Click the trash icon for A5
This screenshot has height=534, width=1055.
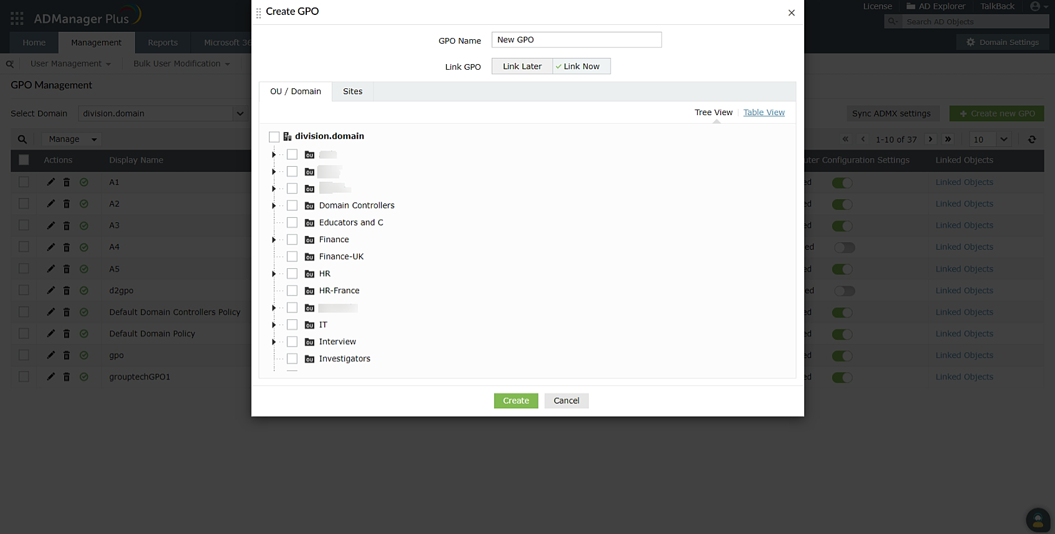[67, 269]
